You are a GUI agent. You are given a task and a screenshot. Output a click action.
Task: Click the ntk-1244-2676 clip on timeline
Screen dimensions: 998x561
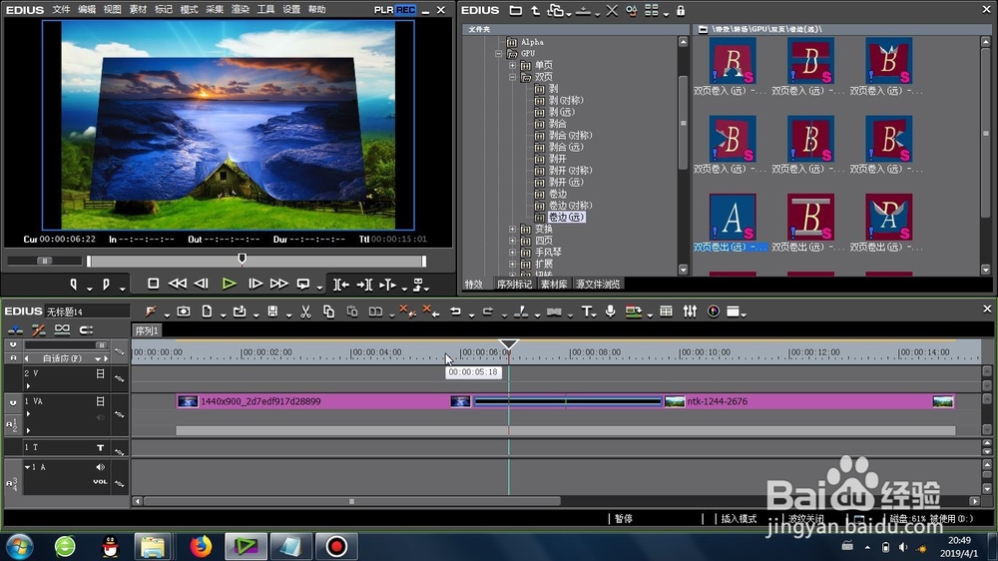pyautogui.click(x=808, y=401)
